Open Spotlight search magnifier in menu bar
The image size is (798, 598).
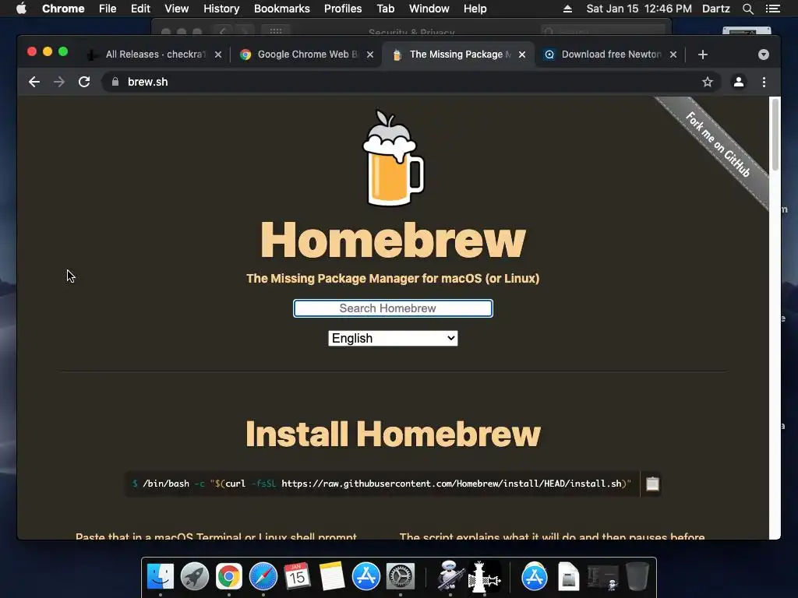click(747, 9)
